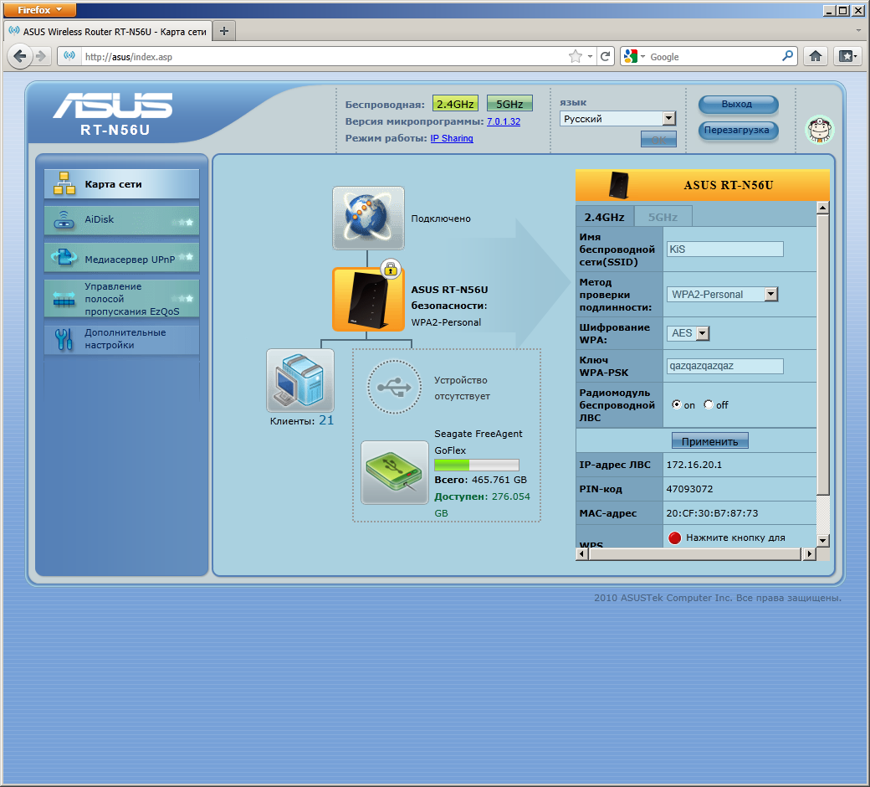Viewport: 870px width, 787px height.
Task: Open the Google search engine icon
Action: coord(630,56)
